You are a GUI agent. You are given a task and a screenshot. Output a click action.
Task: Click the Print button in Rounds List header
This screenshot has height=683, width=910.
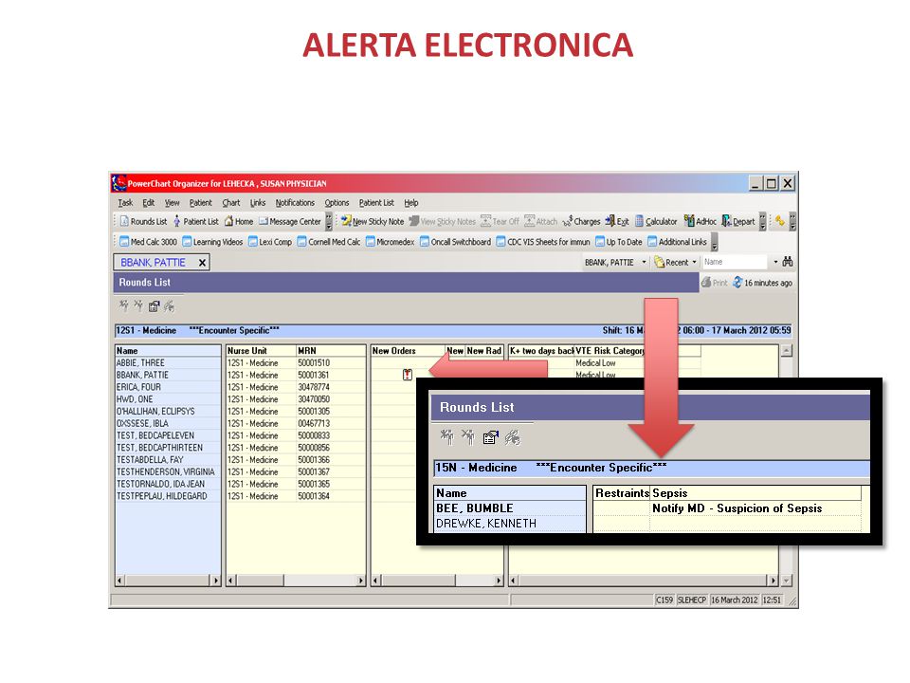click(x=714, y=283)
